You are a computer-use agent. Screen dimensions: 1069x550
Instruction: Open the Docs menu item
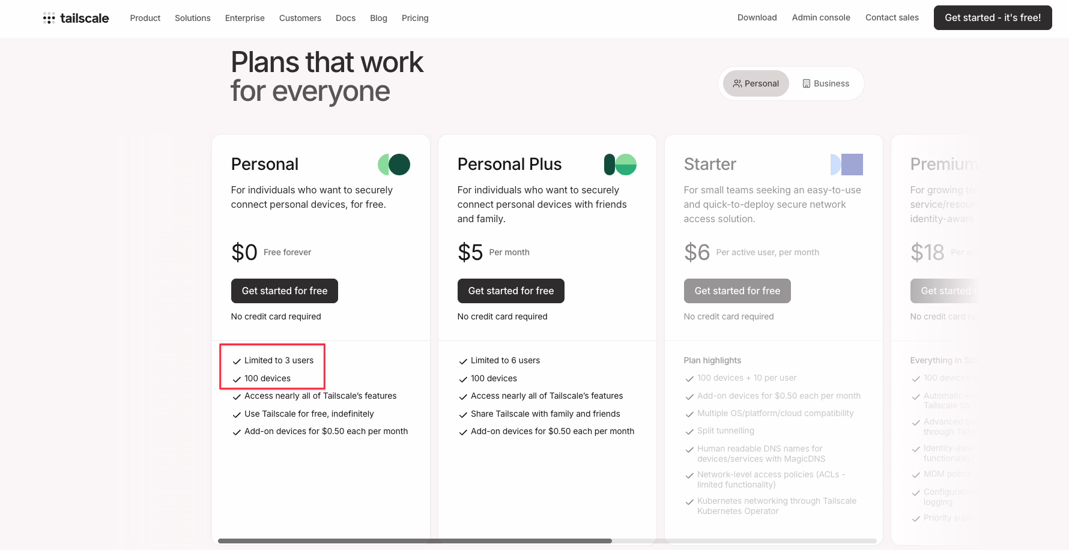point(345,18)
